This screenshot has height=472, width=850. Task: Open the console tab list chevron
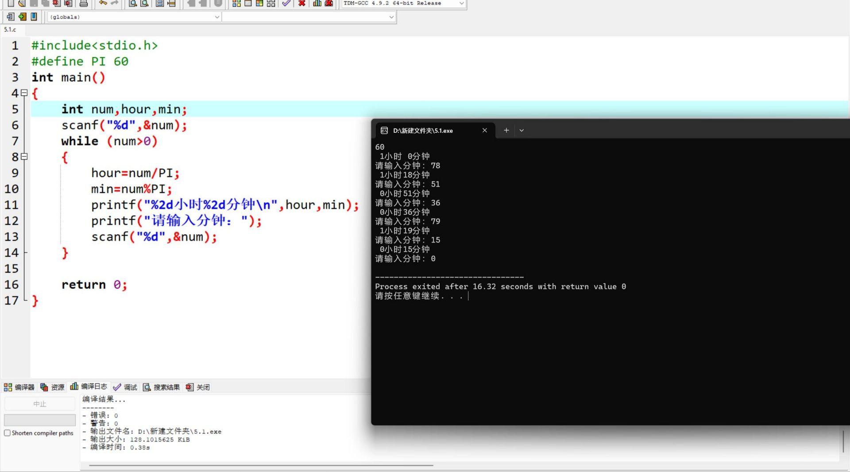point(522,131)
